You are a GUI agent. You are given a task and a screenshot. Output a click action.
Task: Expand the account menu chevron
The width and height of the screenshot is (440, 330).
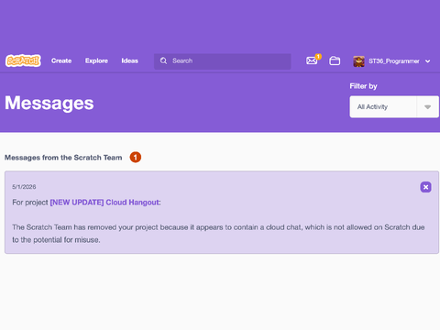pyautogui.click(x=428, y=61)
